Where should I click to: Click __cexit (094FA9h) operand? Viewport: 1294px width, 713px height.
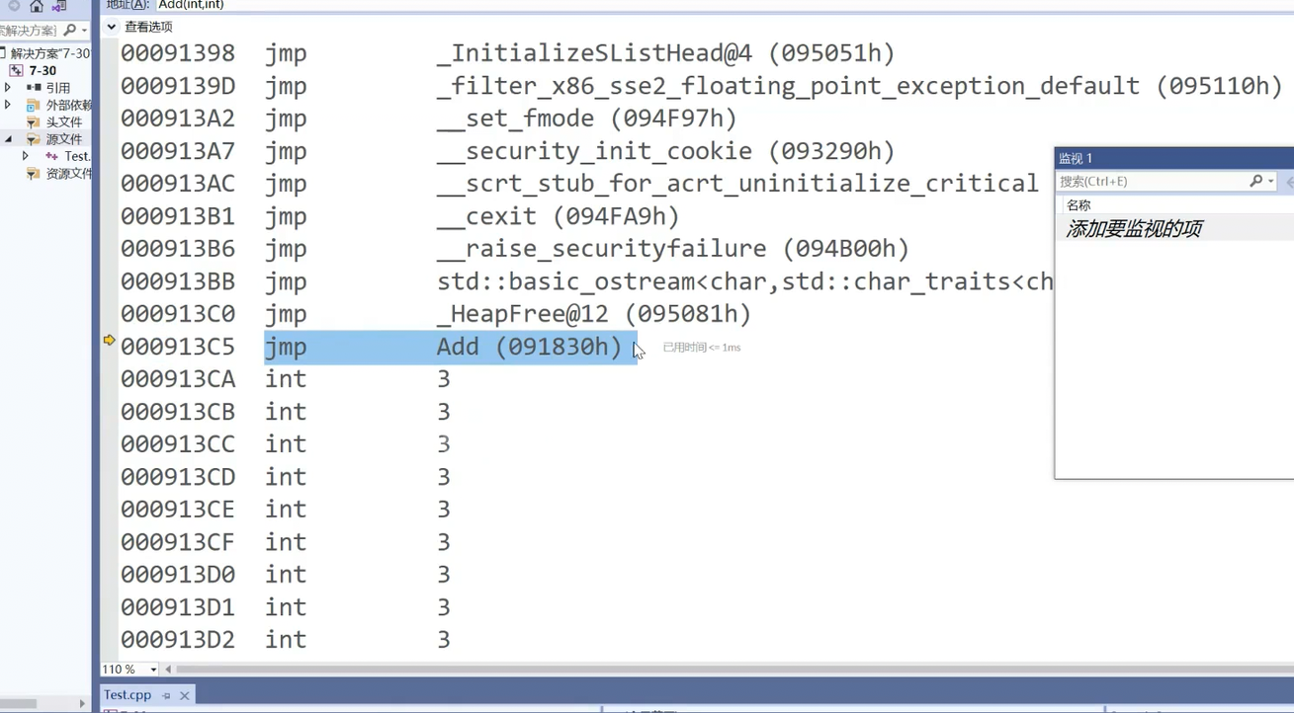(x=559, y=216)
